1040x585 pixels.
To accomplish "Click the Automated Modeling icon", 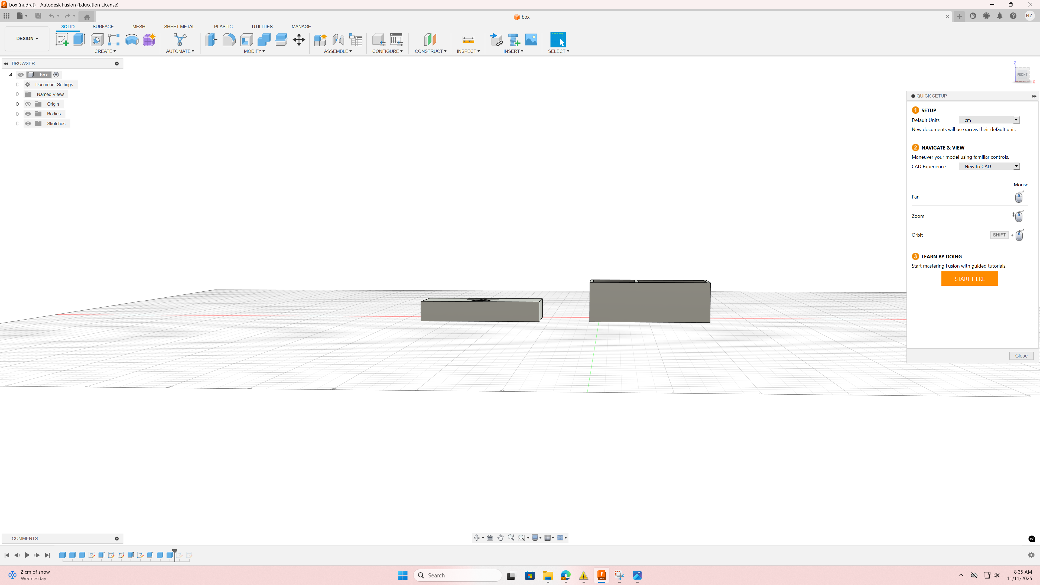I will (180, 40).
